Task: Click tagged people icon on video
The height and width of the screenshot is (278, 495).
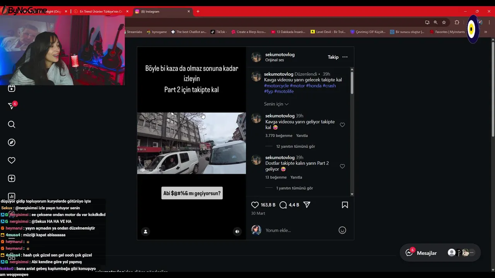Action: (145, 231)
